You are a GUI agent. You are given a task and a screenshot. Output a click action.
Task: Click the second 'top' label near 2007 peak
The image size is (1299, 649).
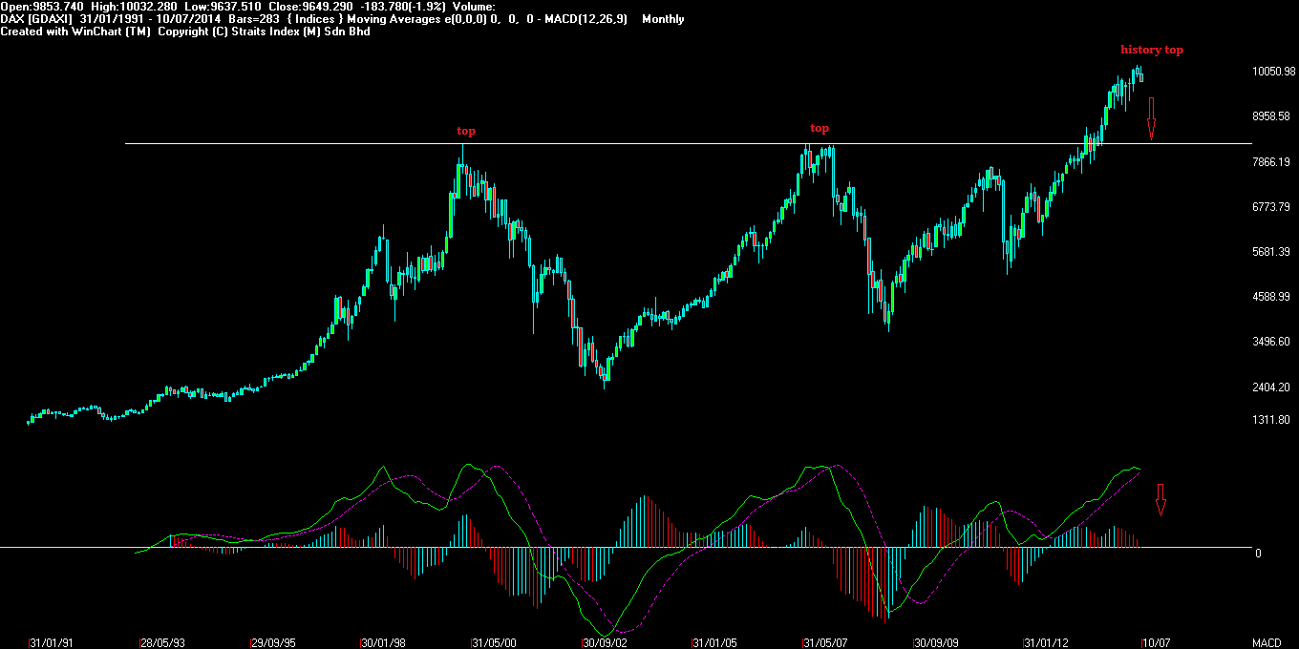pos(820,128)
